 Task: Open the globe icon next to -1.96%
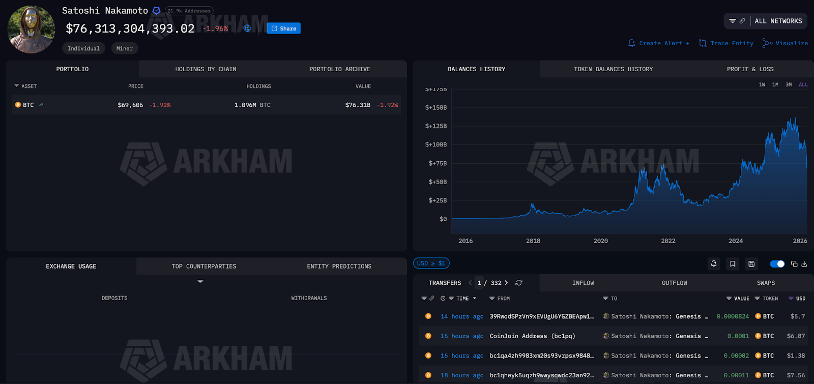tap(247, 28)
